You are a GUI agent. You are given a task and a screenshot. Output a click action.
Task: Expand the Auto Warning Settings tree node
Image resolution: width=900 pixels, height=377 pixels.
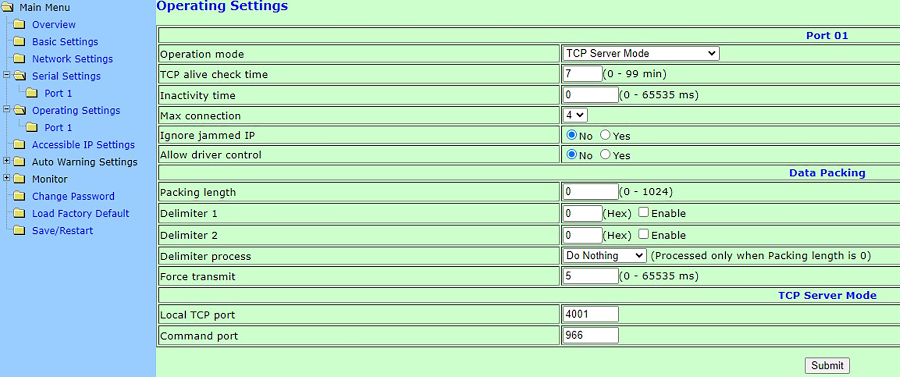pyautogui.click(x=6, y=161)
